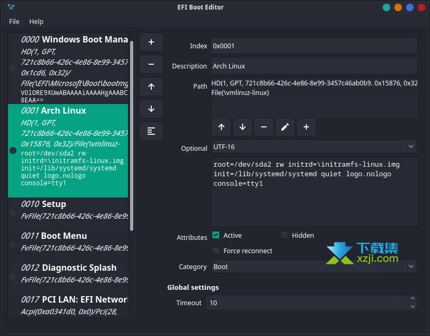Focus the Timeout value field
Screen dimensions: 430x336
tap(306, 303)
